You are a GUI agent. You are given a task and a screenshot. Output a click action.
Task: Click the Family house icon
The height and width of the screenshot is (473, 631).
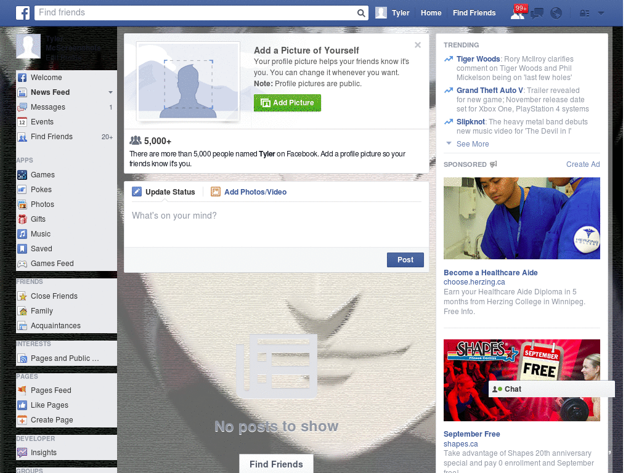[x=22, y=311]
